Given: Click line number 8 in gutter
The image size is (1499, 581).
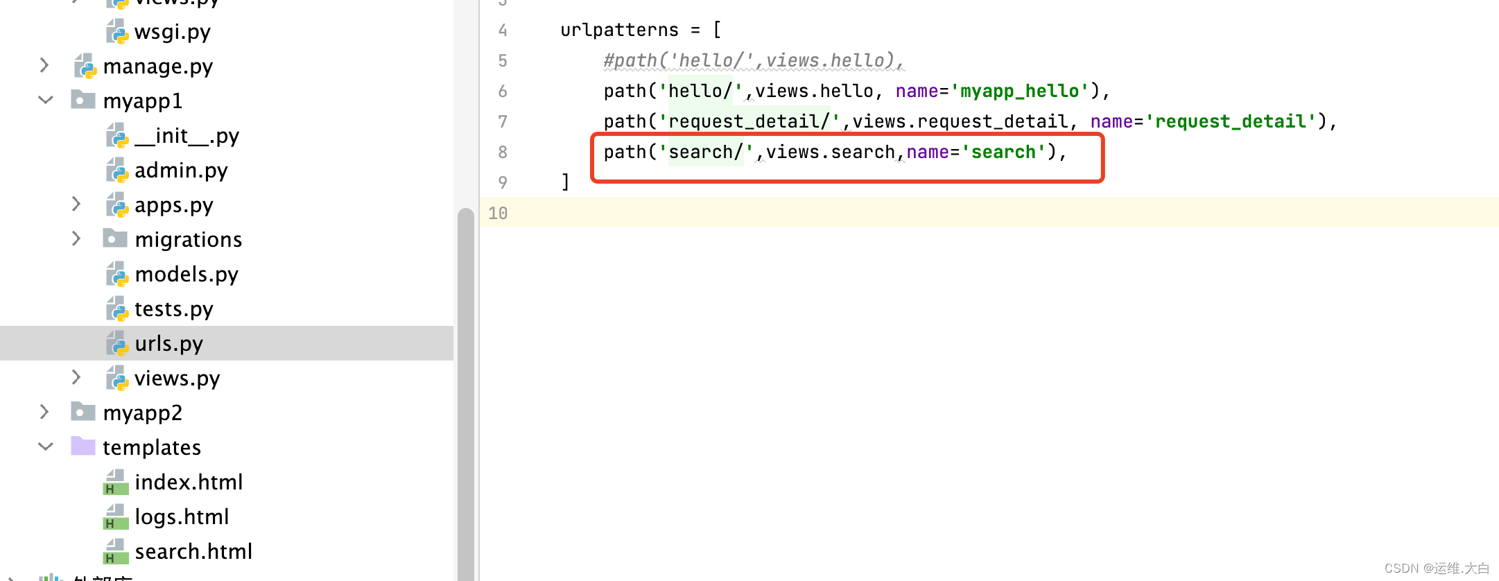Looking at the screenshot, I should [x=503, y=153].
